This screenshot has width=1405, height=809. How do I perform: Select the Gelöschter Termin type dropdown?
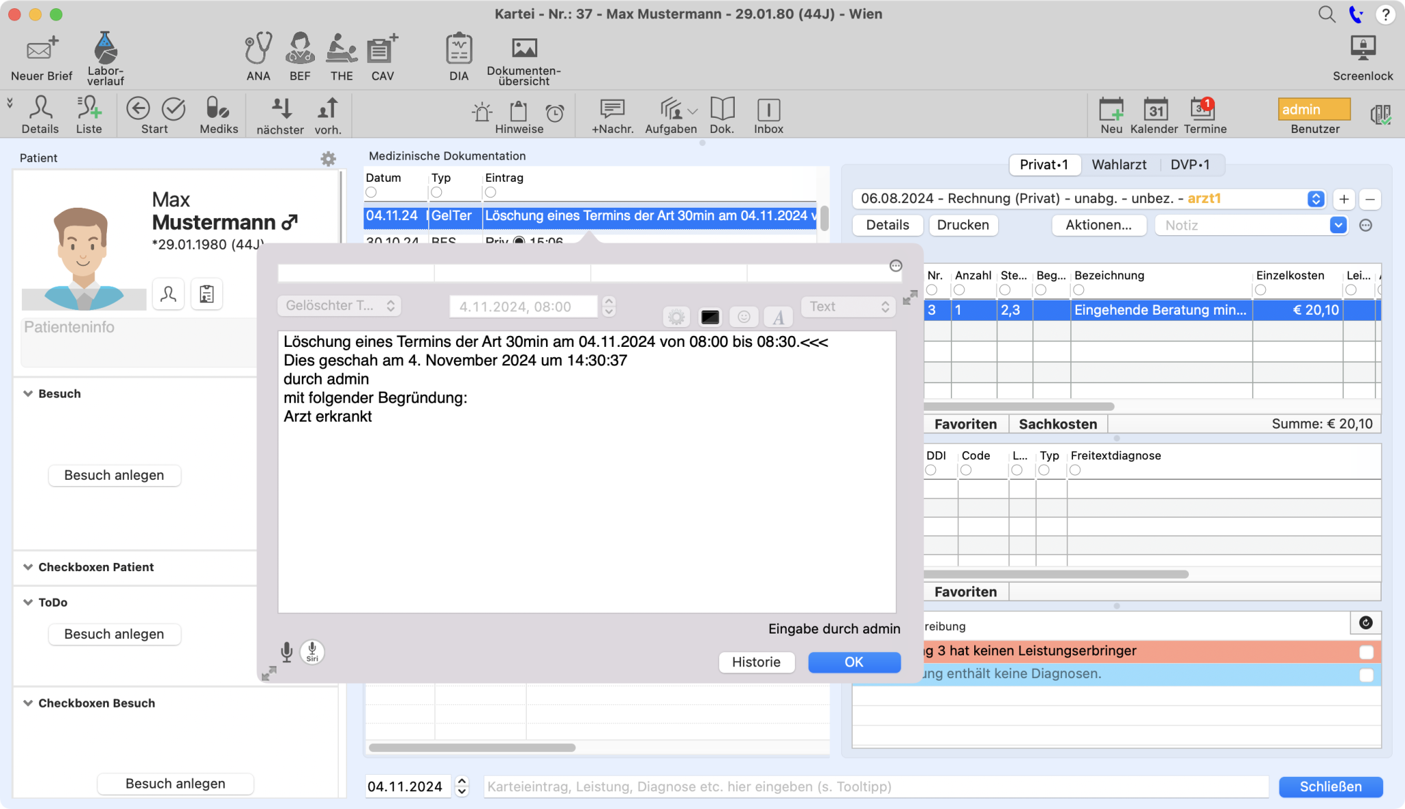click(x=338, y=306)
